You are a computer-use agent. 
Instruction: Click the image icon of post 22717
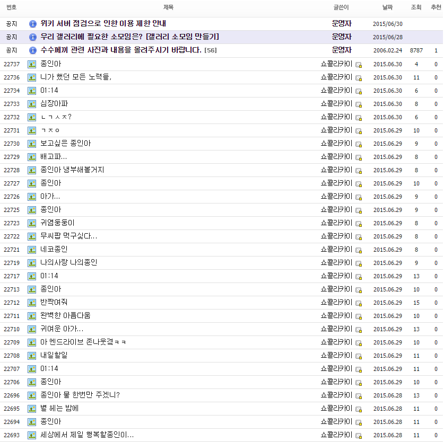[32, 276]
